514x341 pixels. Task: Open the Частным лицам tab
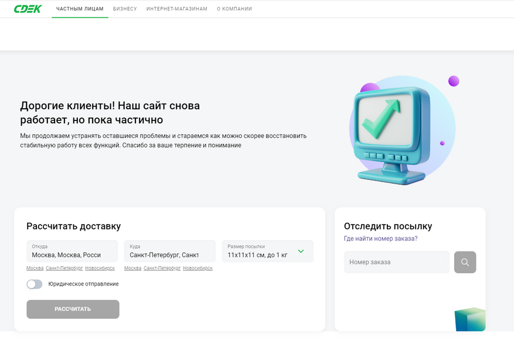(x=80, y=9)
